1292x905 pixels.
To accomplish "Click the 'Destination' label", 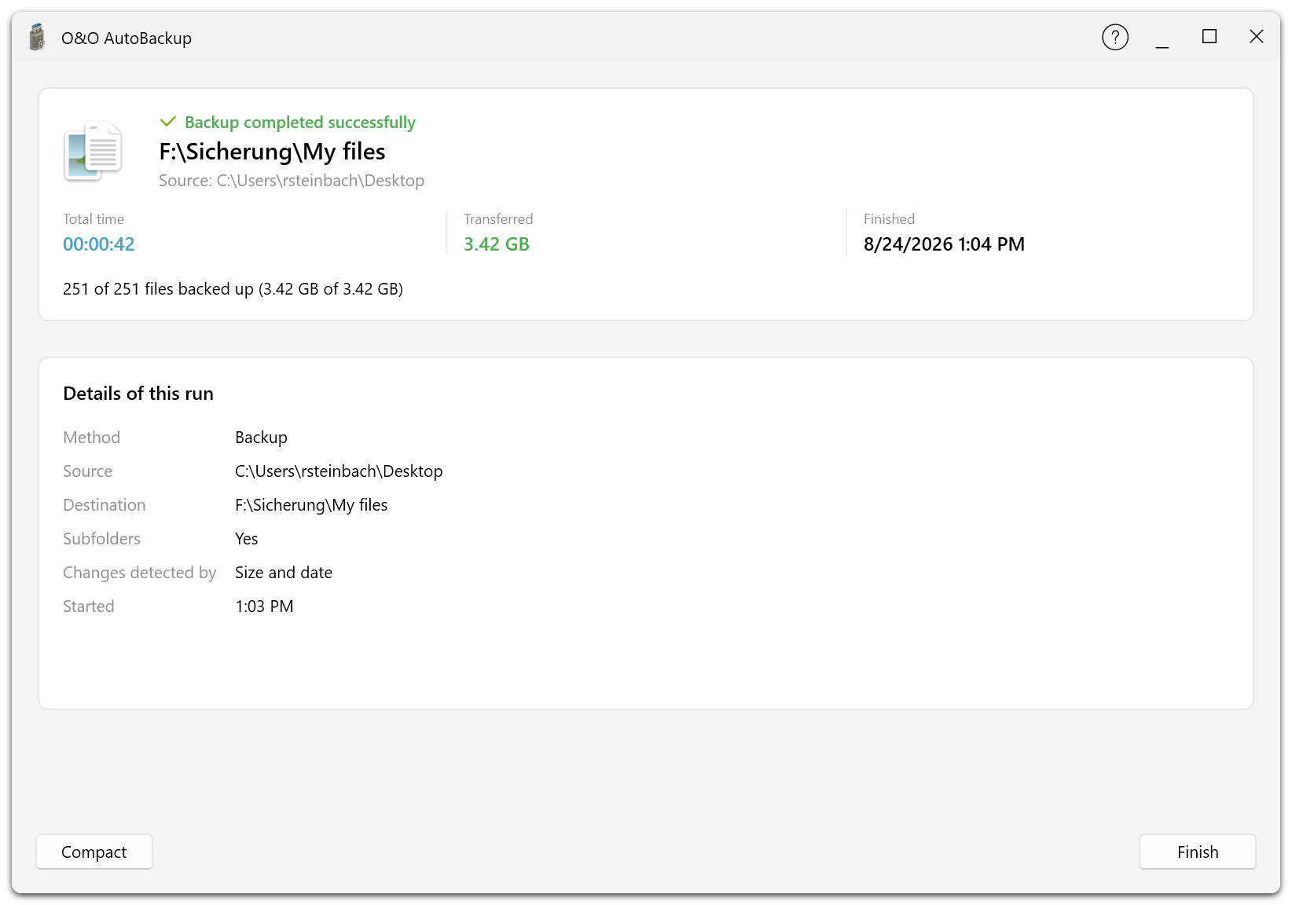I will coord(105,505).
